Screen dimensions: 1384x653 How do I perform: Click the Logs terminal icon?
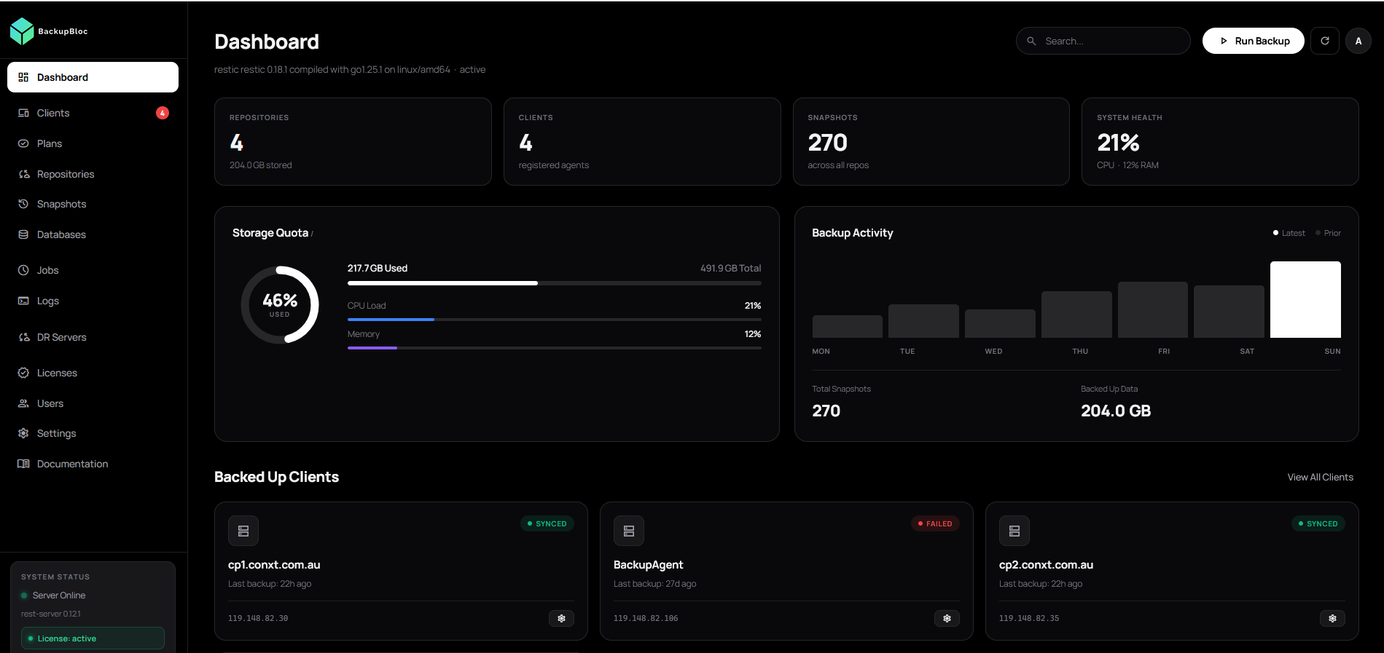[x=23, y=301]
